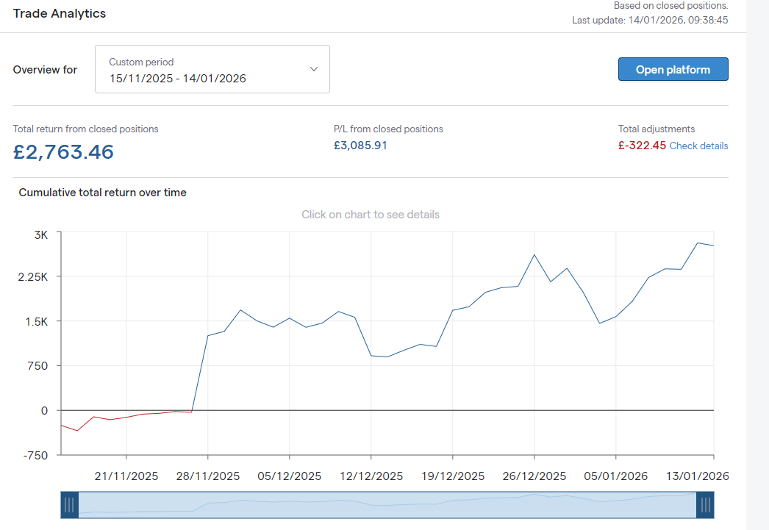
Task: Click the Open platform button
Action: (673, 70)
